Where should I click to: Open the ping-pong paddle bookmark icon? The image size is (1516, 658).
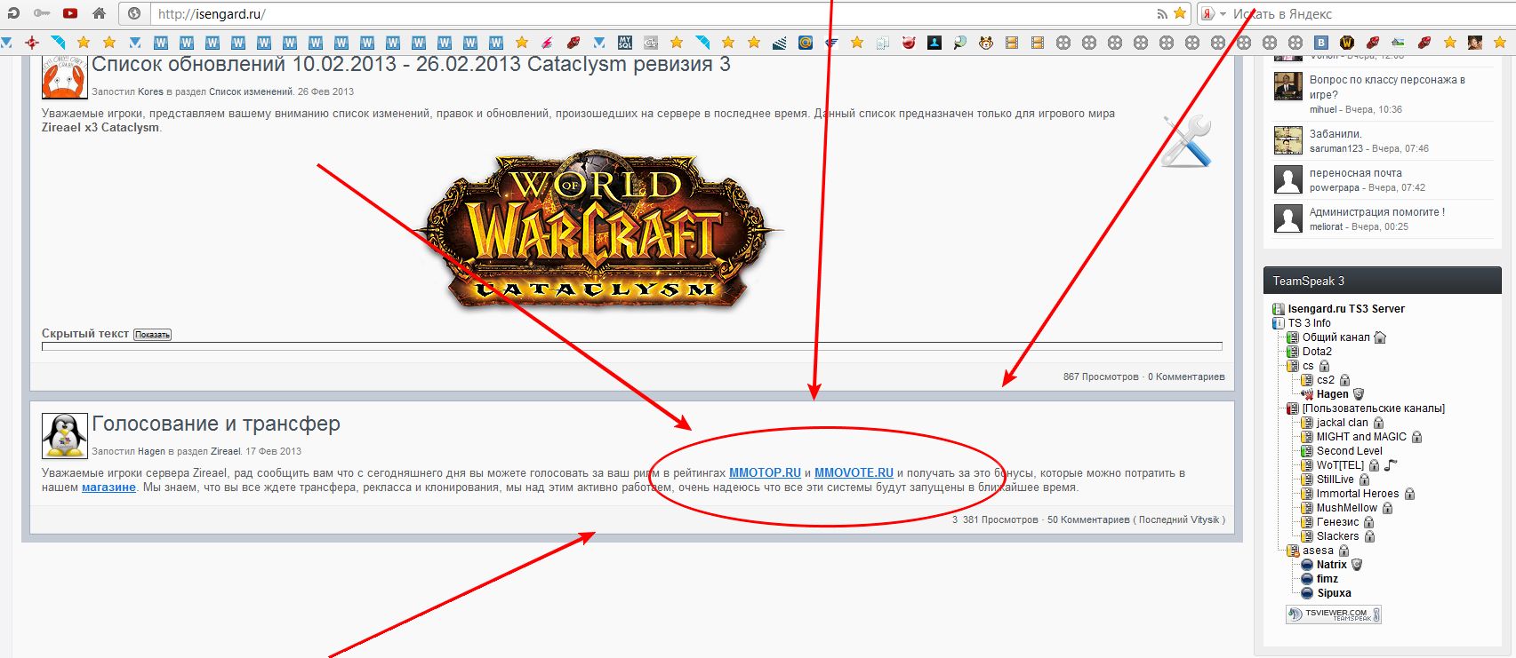[960, 42]
